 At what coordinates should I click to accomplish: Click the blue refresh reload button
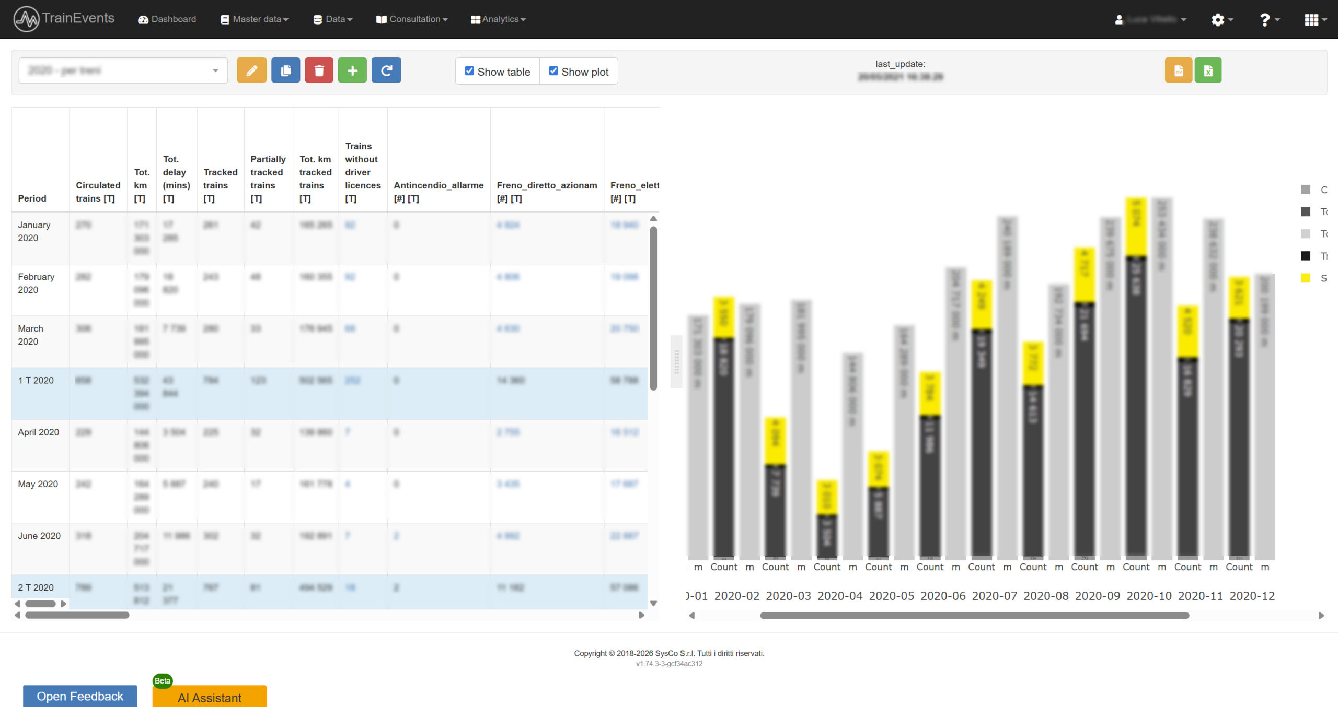[x=386, y=70]
